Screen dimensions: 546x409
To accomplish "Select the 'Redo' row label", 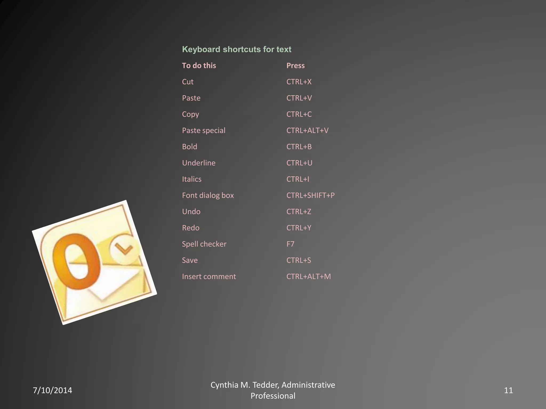I will [191, 228].
